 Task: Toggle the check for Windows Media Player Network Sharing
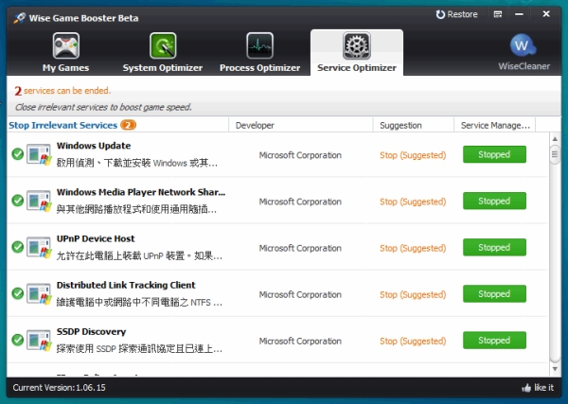(17, 201)
